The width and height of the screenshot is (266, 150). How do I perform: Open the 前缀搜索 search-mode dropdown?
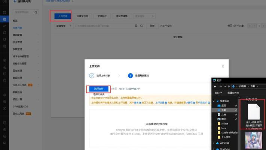(64, 26)
